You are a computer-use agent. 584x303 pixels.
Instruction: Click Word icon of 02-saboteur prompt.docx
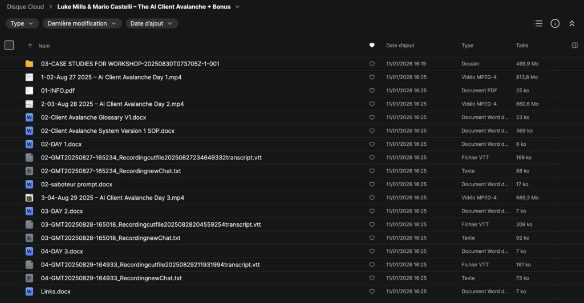[29, 185]
